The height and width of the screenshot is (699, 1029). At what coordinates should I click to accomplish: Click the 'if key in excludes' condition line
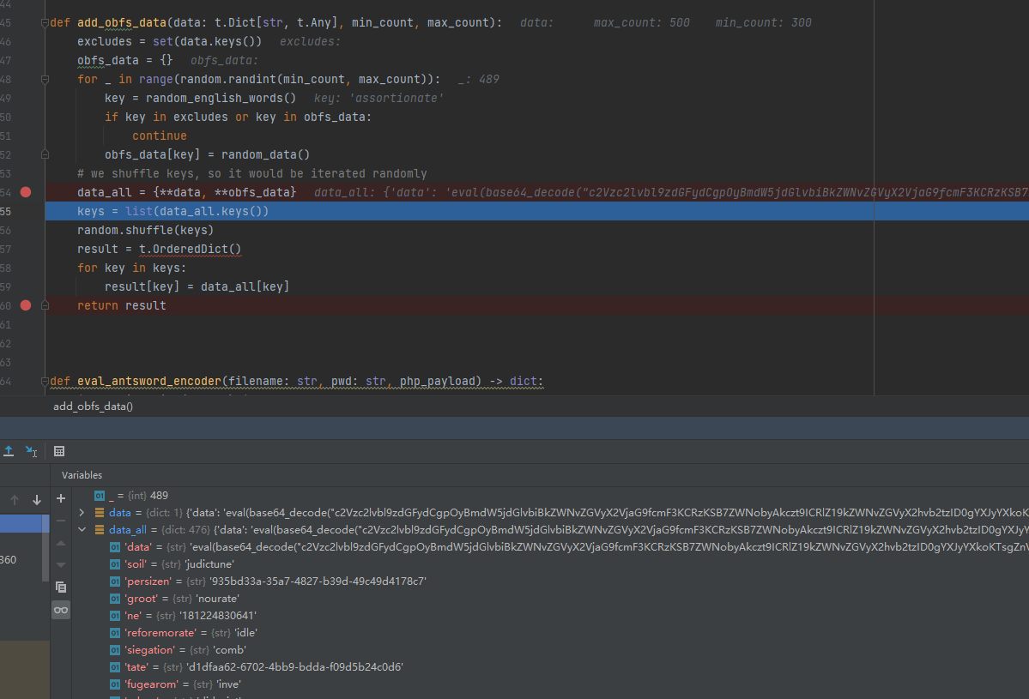239,118
